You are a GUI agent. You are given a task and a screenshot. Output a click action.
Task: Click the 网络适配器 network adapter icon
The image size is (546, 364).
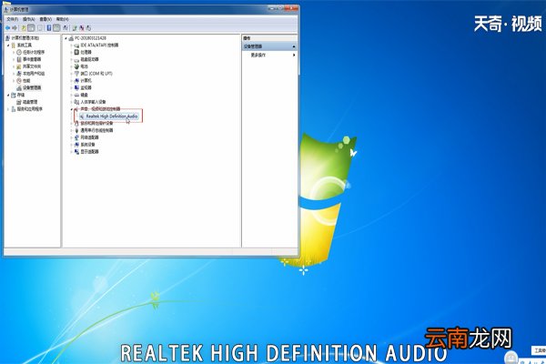point(76,137)
